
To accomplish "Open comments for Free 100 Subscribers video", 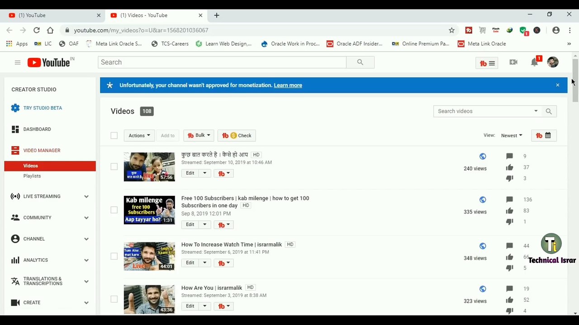I will (509, 200).
